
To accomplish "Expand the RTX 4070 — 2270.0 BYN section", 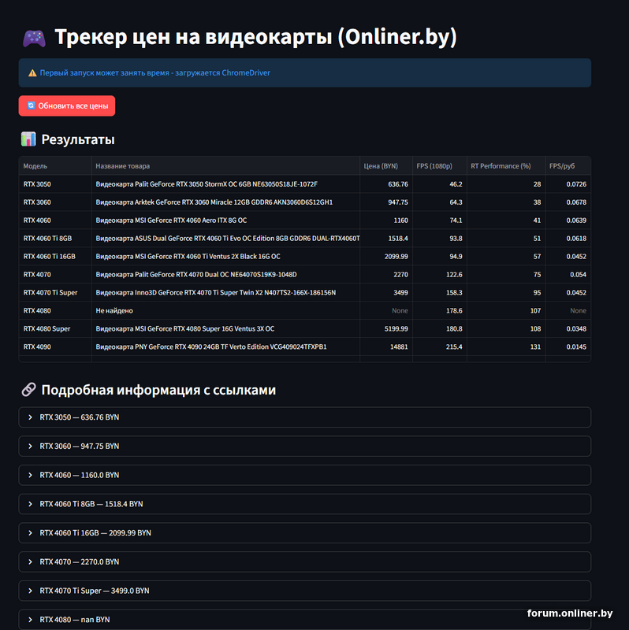I will pos(305,561).
